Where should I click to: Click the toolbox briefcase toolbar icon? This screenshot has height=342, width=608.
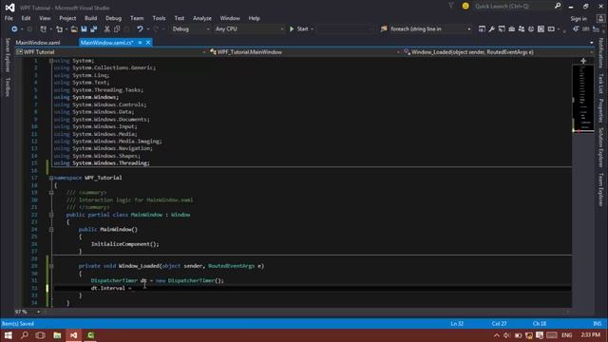pos(511,29)
